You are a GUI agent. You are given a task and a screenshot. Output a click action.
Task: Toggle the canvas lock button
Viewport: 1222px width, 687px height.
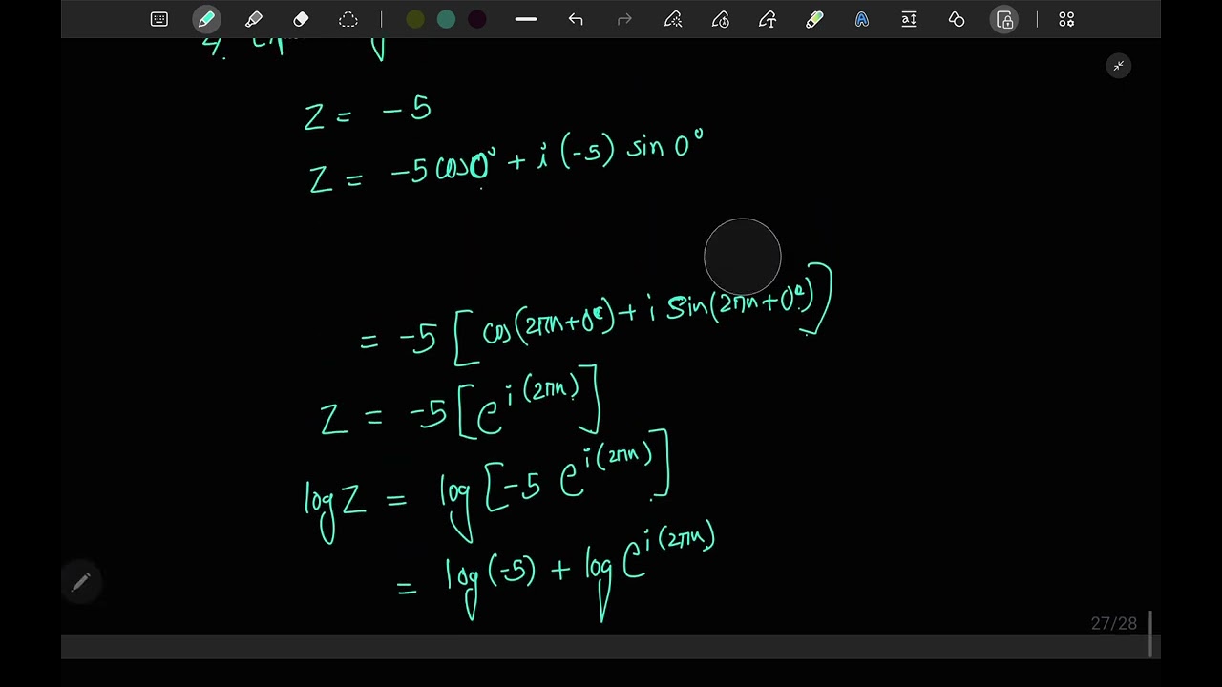(x=1004, y=19)
